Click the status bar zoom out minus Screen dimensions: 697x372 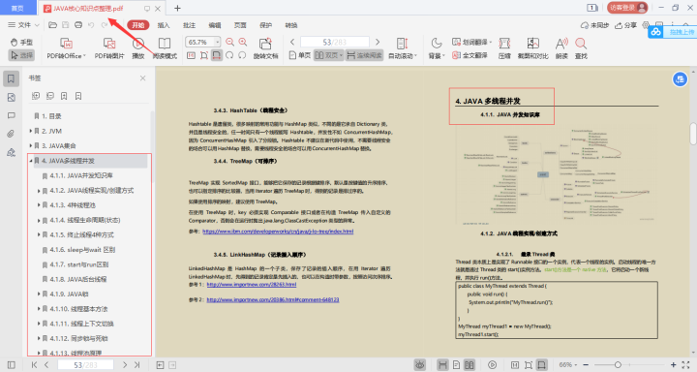click(x=586, y=365)
